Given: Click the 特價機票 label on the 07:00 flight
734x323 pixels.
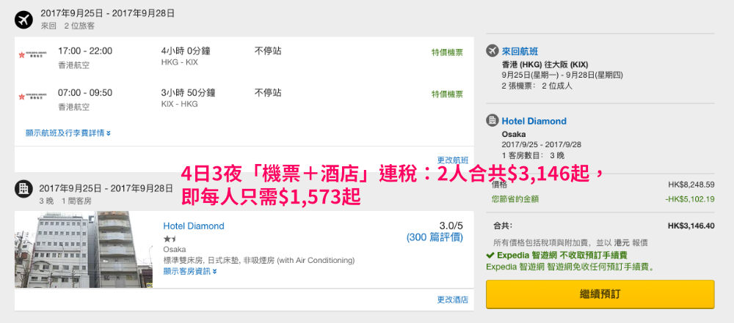Looking at the screenshot, I should pos(447,94).
